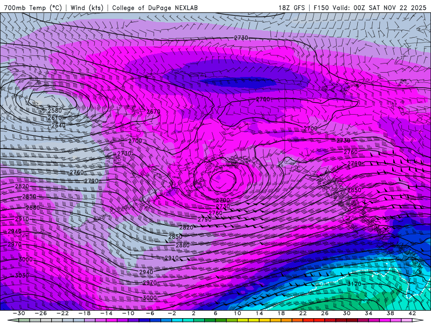Click the -10 color scale label
The image size is (431, 323).
[128, 313]
